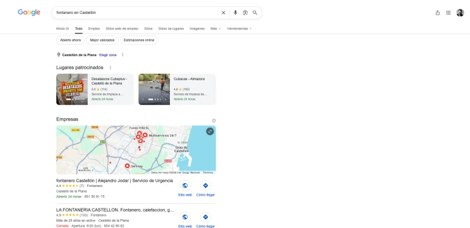This screenshot has width=470, height=228.
Task: Click phone number 651 50 91 75
Action: click(94, 196)
